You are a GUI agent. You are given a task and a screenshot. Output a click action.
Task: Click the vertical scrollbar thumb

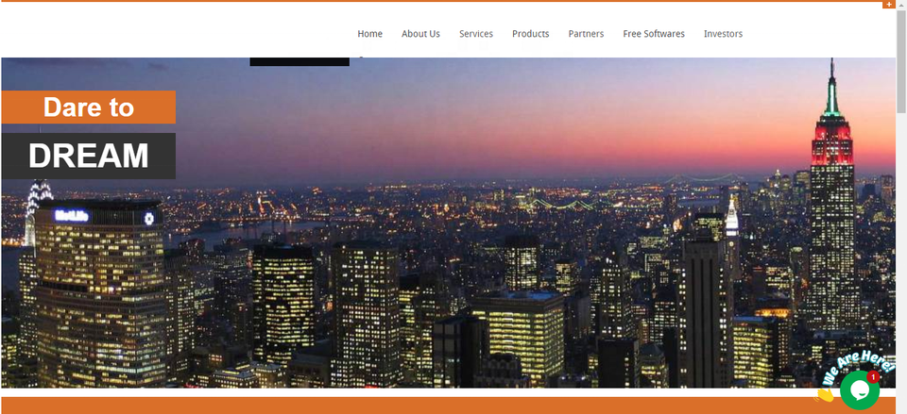coord(901,60)
